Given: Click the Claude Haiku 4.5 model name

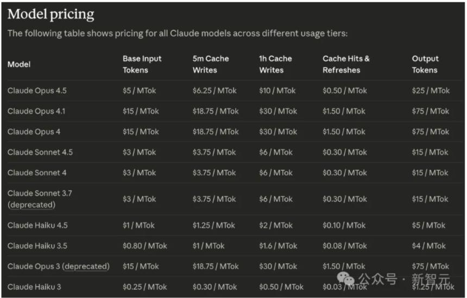Looking at the screenshot, I should tap(37, 225).
